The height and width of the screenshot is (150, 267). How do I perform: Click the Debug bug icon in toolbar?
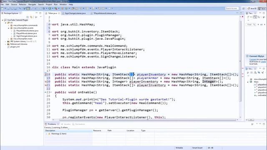click(44, 8)
